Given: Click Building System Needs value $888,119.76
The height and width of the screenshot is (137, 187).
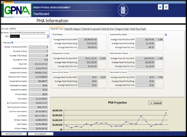Looking at the screenshot, I should pos(38,107).
